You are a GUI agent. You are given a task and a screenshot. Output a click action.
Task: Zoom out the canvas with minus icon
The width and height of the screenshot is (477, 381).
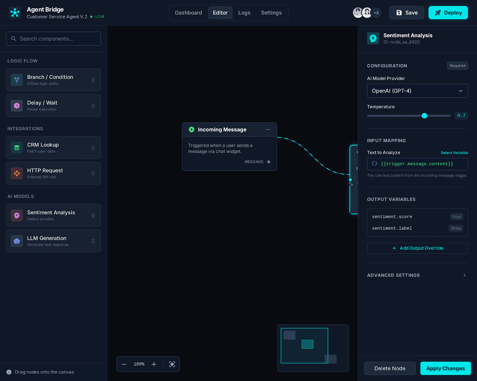(124, 364)
